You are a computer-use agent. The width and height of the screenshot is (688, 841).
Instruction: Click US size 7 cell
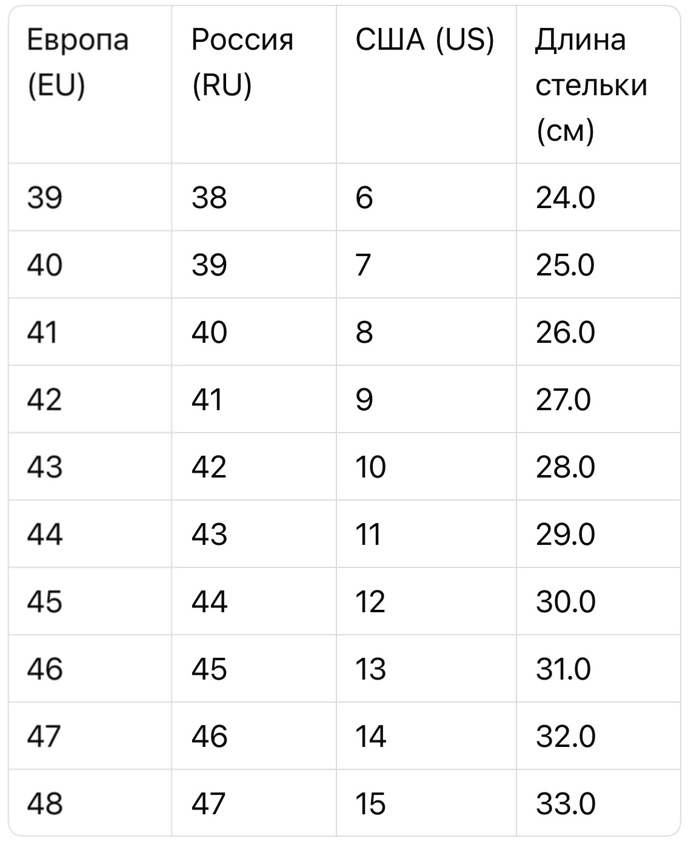coord(363,265)
